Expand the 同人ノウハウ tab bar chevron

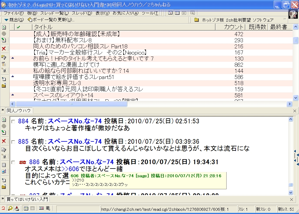click(x=3, y=110)
